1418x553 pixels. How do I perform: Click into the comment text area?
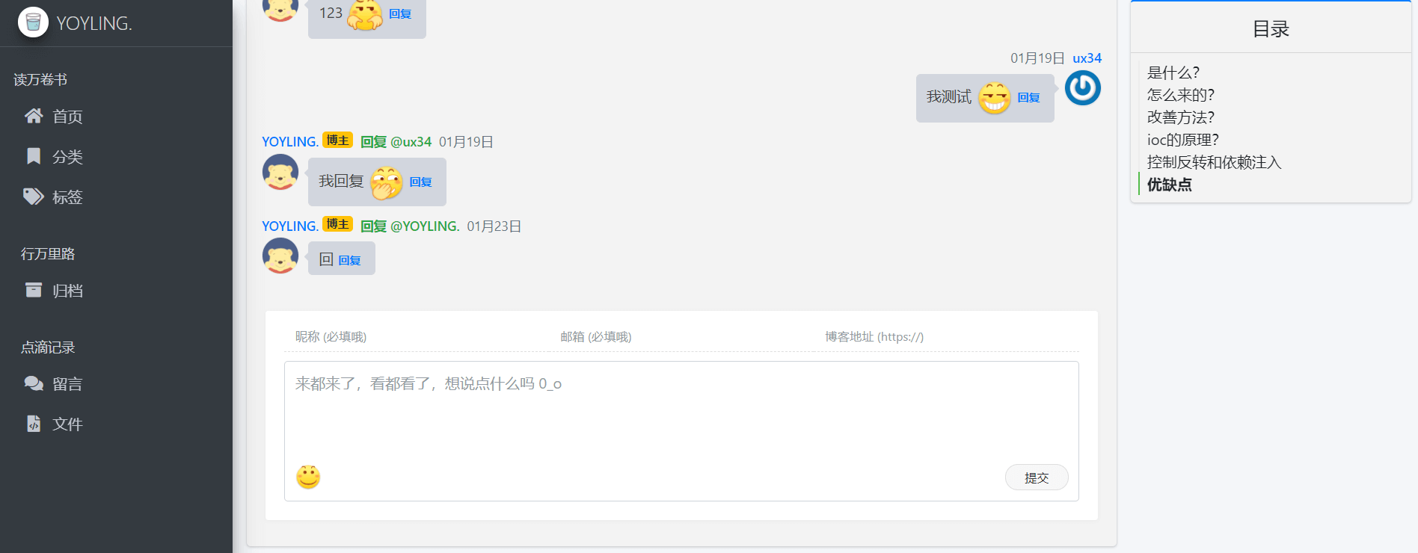pos(681,410)
